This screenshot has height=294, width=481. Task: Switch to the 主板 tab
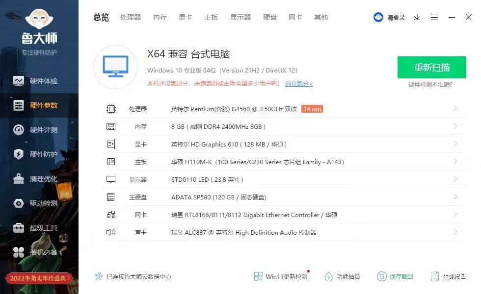(211, 18)
